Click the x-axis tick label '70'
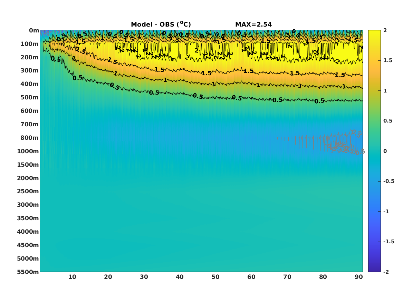This screenshot has height=302, width=403. 287,277
